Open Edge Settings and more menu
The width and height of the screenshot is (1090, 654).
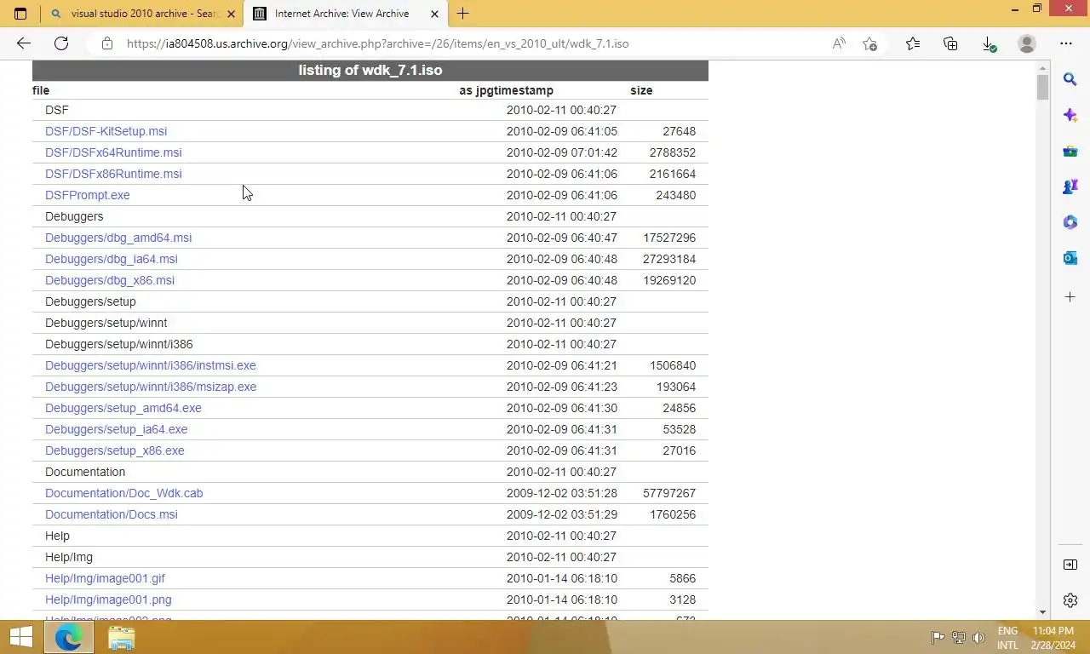pos(1066,43)
